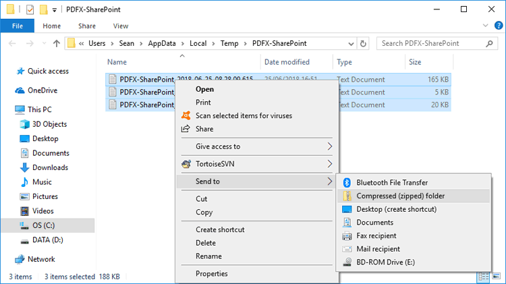
Task: Click the Downloads arrow icon
Action: tap(24, 167)
